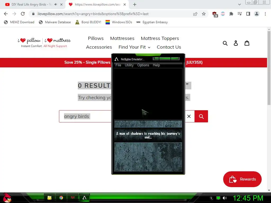
Task: Open the file explorer taskbar icon
Action: click(49, 198)
